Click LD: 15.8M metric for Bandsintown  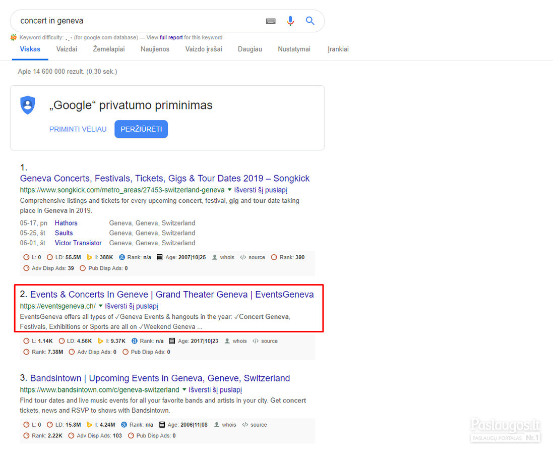click(64, 425)
